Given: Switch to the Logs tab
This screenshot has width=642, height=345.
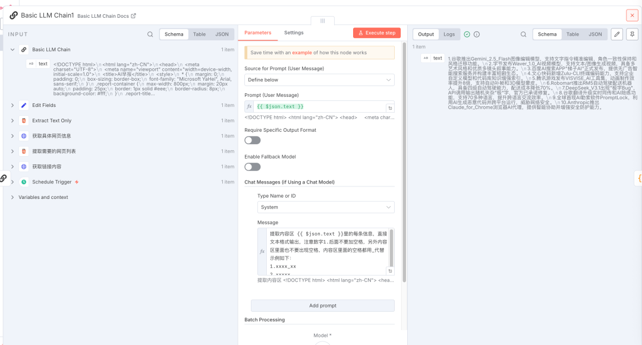Looking at the screenshot, I should click(449, 34).
